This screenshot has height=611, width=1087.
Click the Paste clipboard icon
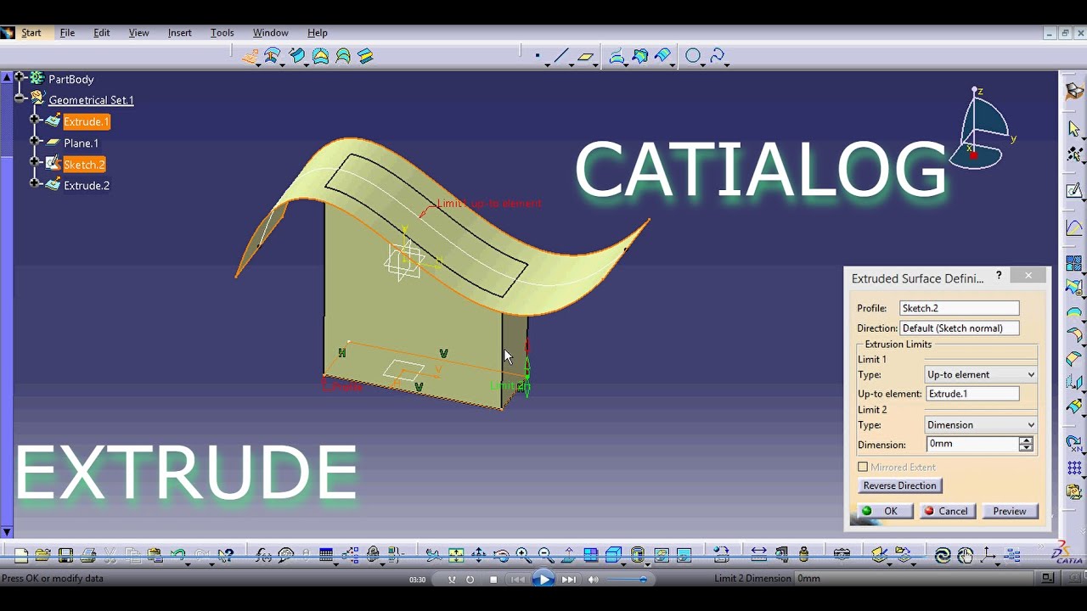click(155, 556)
